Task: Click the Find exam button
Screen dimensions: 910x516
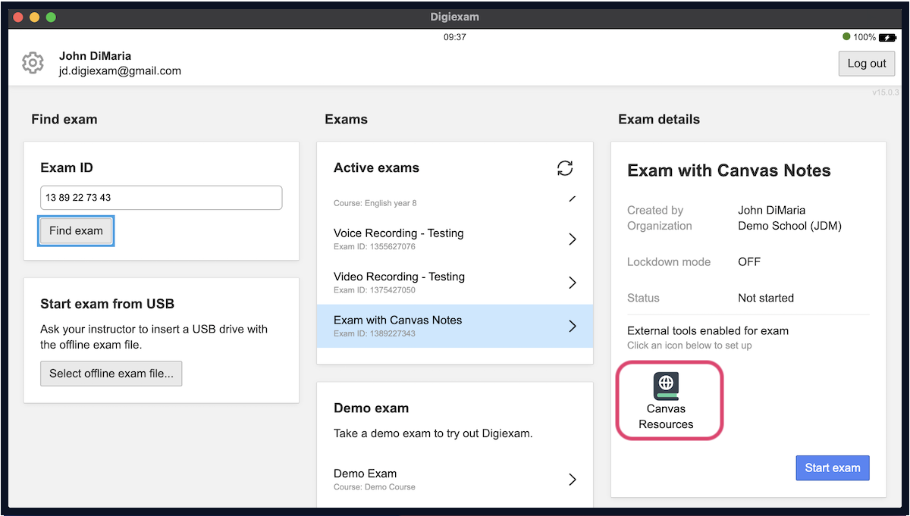Action: tap(76, 230)
